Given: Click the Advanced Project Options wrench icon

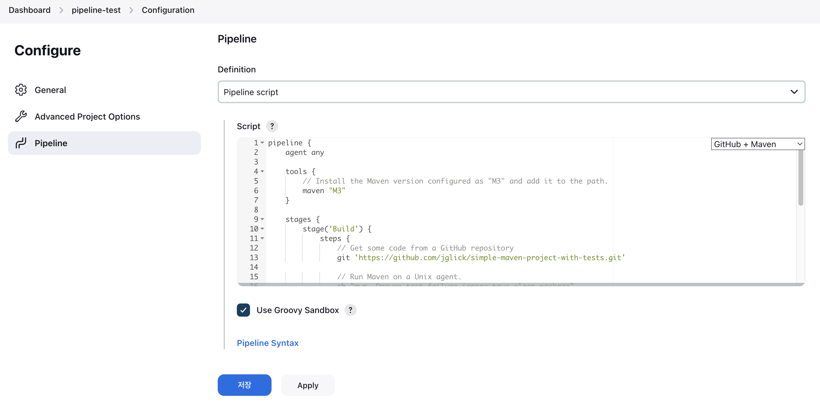Looking at the screenshot, I should pyautogui.click(x=21, y=116).
